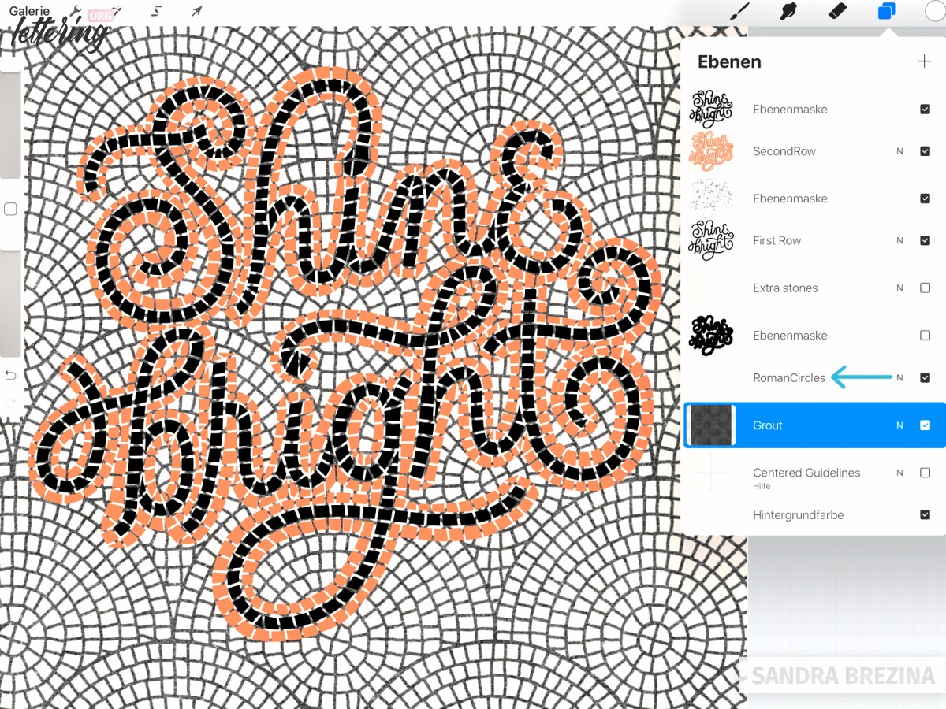
Task: Open blend mode N for RomanCircles
Action: [x=899, y=377]
